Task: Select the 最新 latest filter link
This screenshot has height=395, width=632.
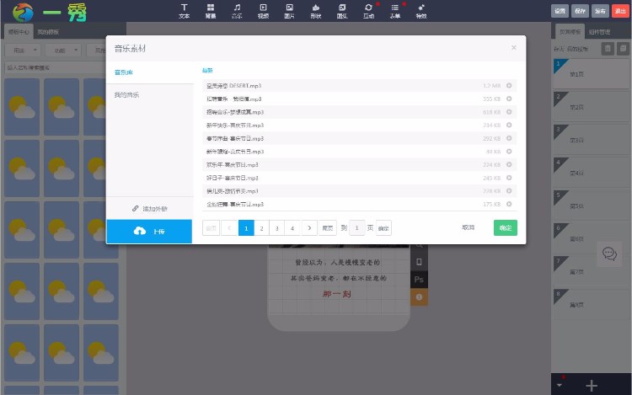Action: 207,71
